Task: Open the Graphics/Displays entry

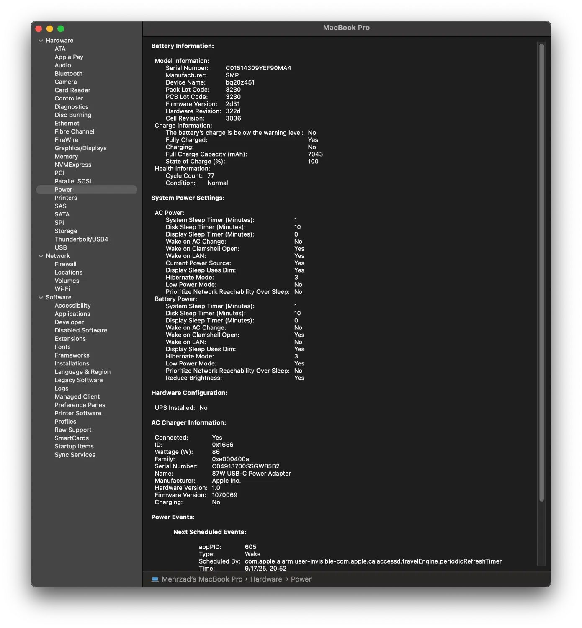Action: click(80, 148)
